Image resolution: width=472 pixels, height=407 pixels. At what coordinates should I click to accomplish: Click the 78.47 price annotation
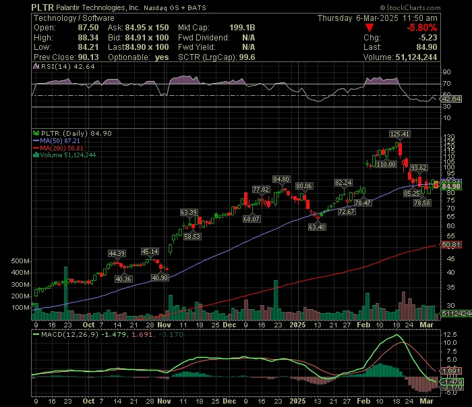(x=363, y=202)
